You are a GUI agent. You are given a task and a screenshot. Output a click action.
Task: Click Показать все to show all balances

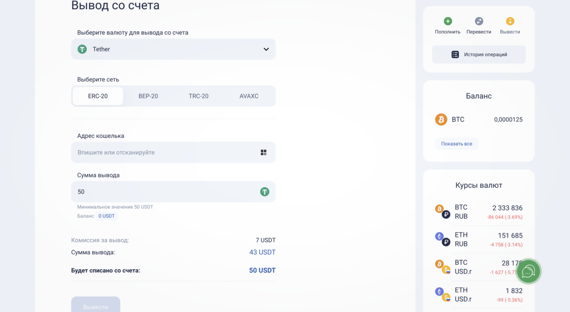(456, 143)
